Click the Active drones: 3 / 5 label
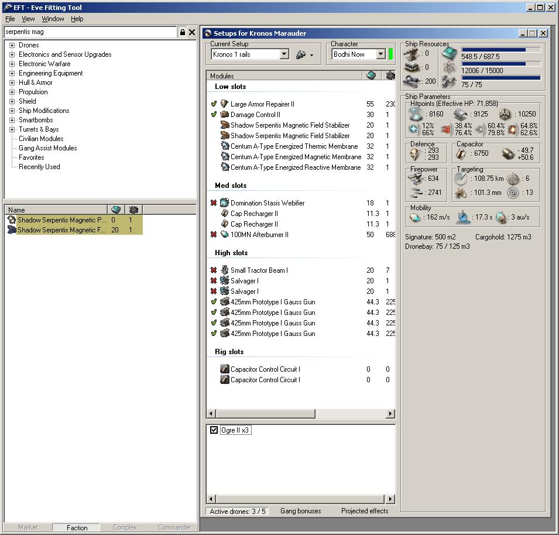 pyautogui.click(x=238, y=512)
